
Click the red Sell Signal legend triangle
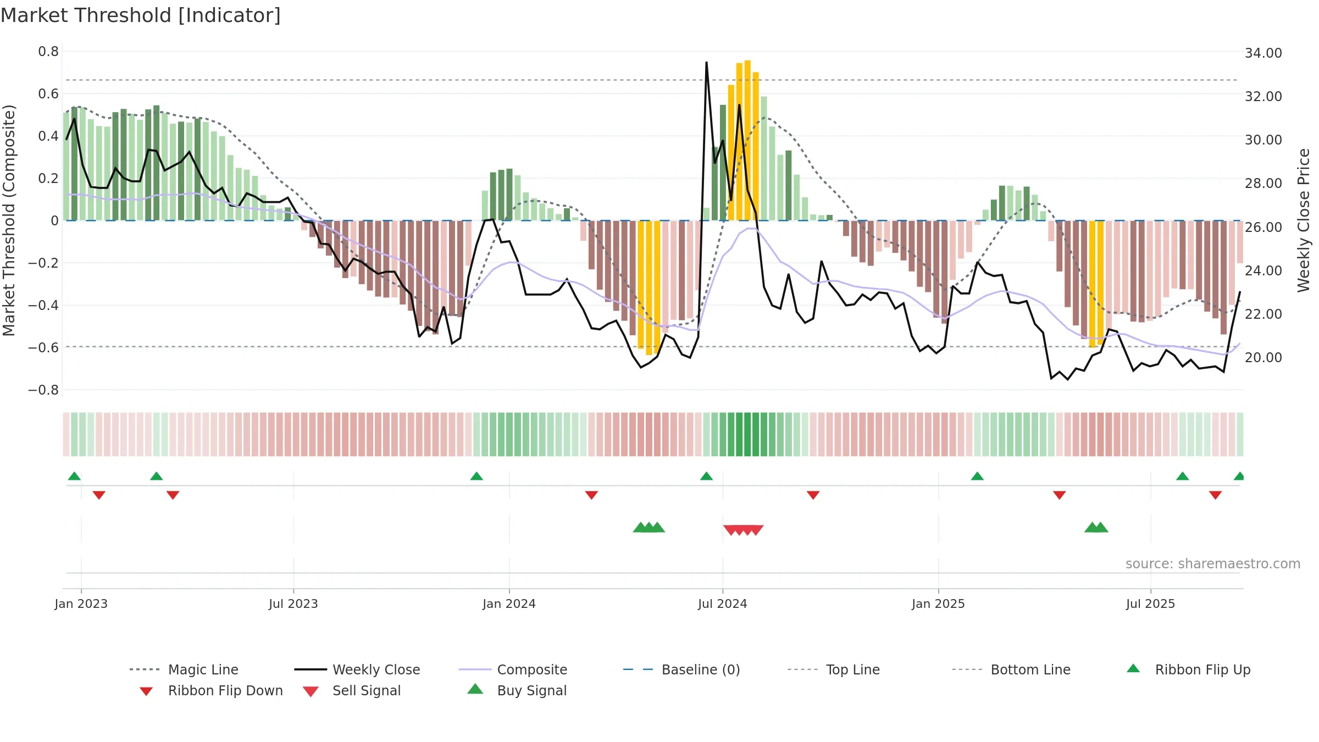coord(311,691)
